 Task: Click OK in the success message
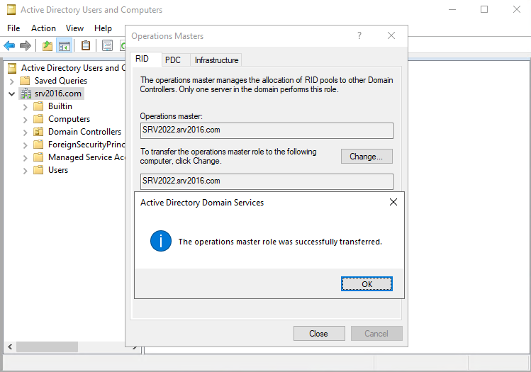click(367, 283)
